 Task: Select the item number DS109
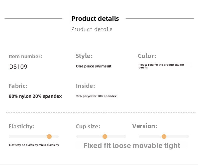(18, 67)
